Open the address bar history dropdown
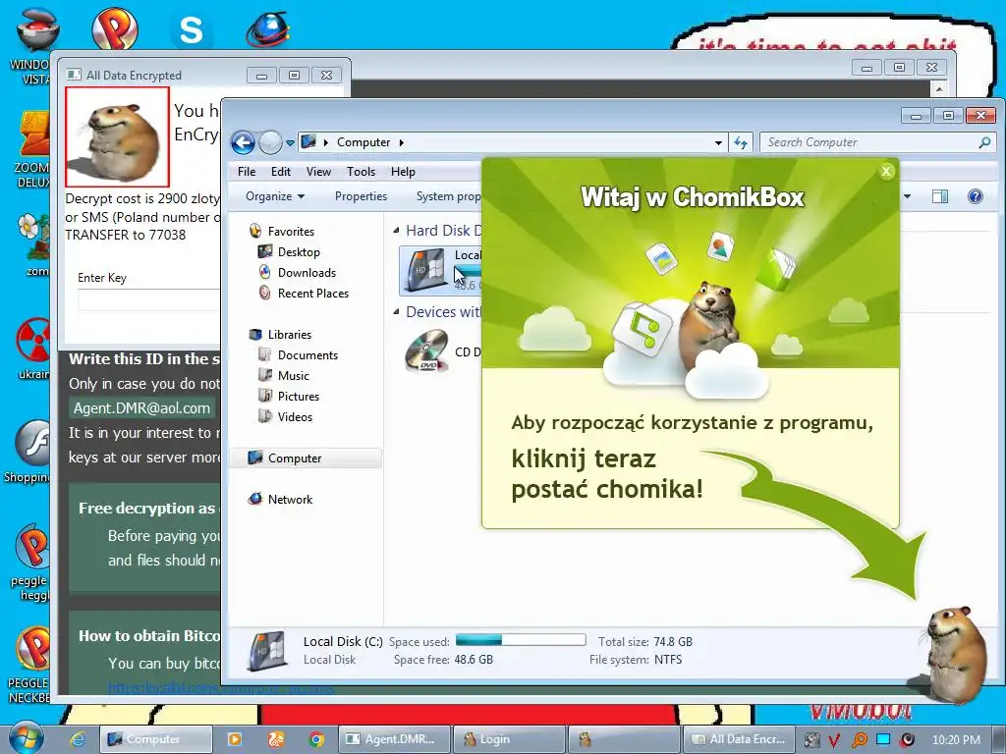 [718, 143]
